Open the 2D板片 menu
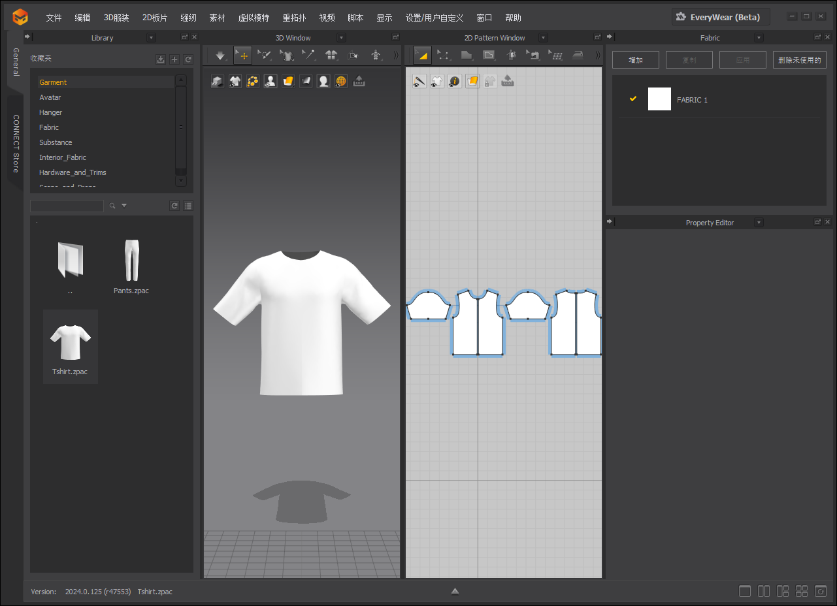The width and height of the screenshot is (837, 606). 155,18
